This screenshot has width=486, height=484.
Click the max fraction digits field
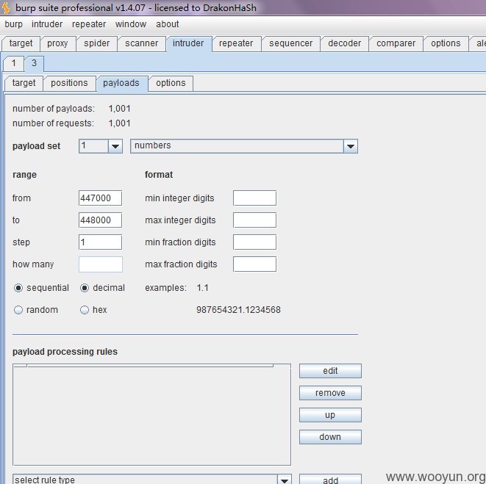tap(255, 264)
